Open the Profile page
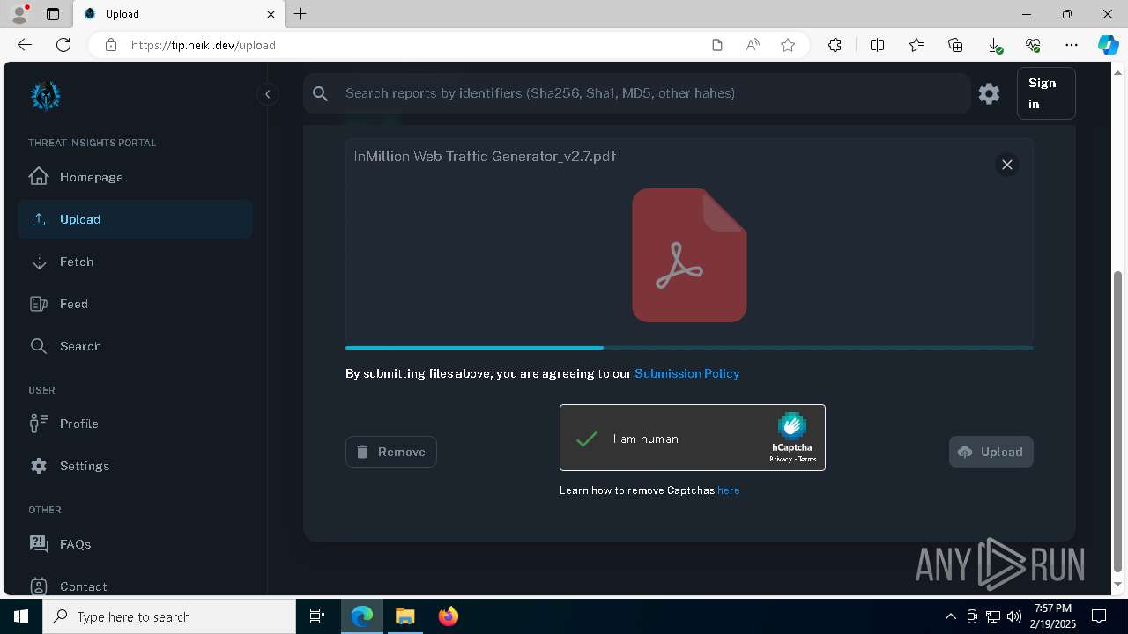 [135, 424]
